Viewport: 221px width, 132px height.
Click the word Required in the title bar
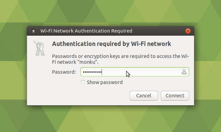click(x=122, y=31)
